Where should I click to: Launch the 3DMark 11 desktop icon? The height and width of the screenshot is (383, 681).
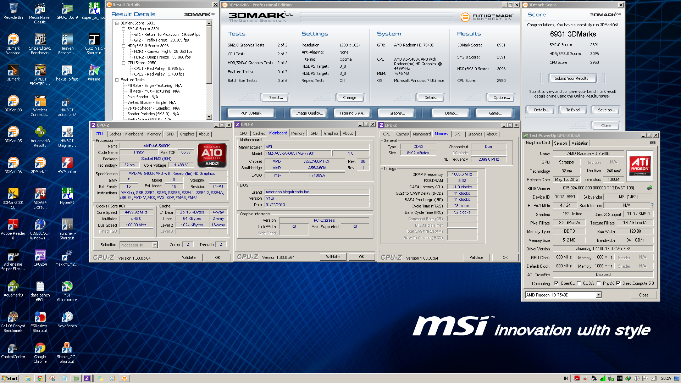pyautogui.click(x=40, y=165)
